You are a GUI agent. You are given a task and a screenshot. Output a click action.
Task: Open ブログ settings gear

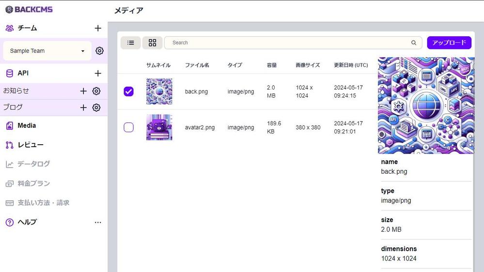point(96,107)
